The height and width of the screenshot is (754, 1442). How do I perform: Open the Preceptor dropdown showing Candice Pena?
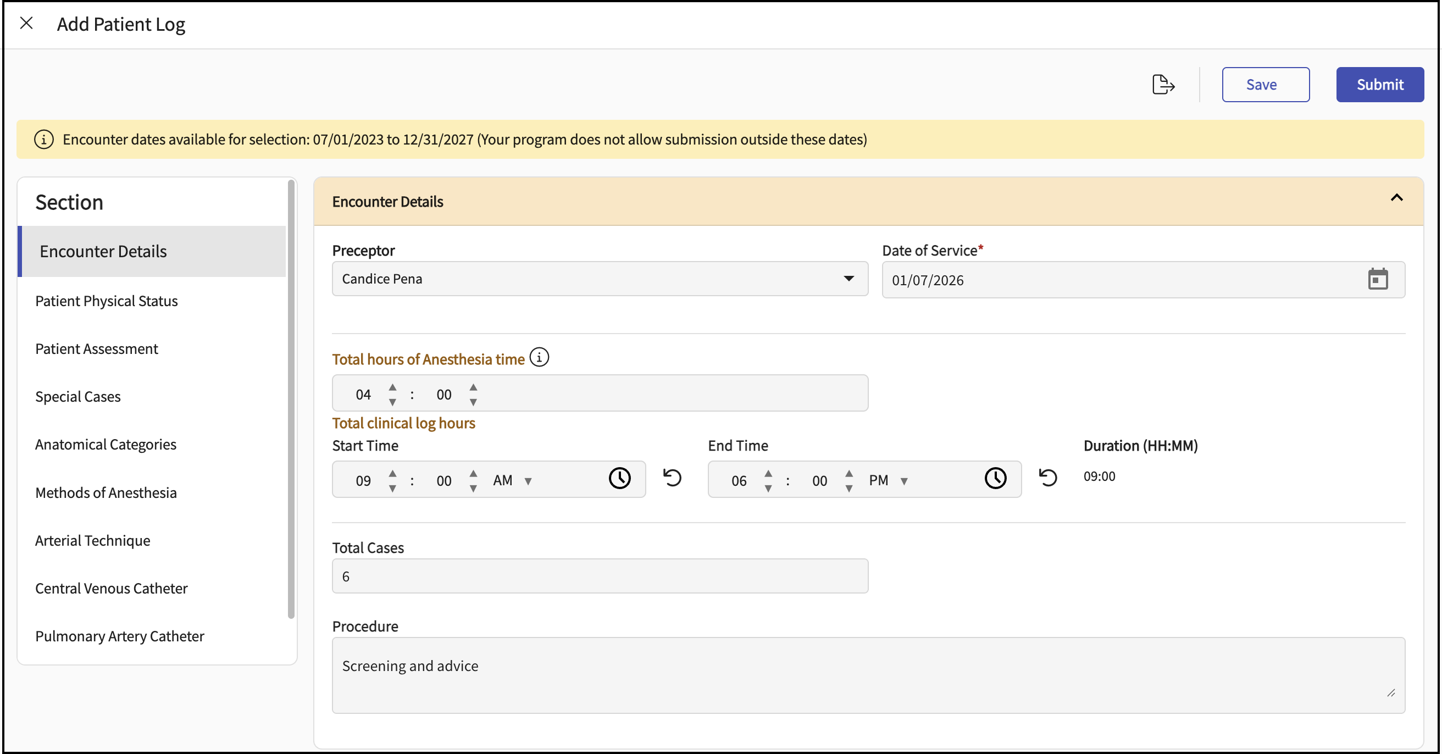600,279
